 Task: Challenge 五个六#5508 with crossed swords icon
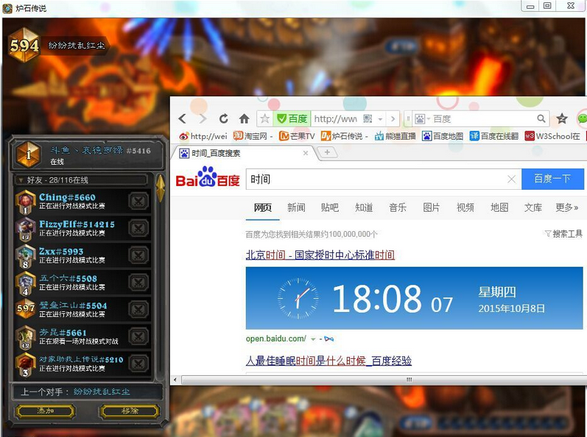tap(138, 283)
